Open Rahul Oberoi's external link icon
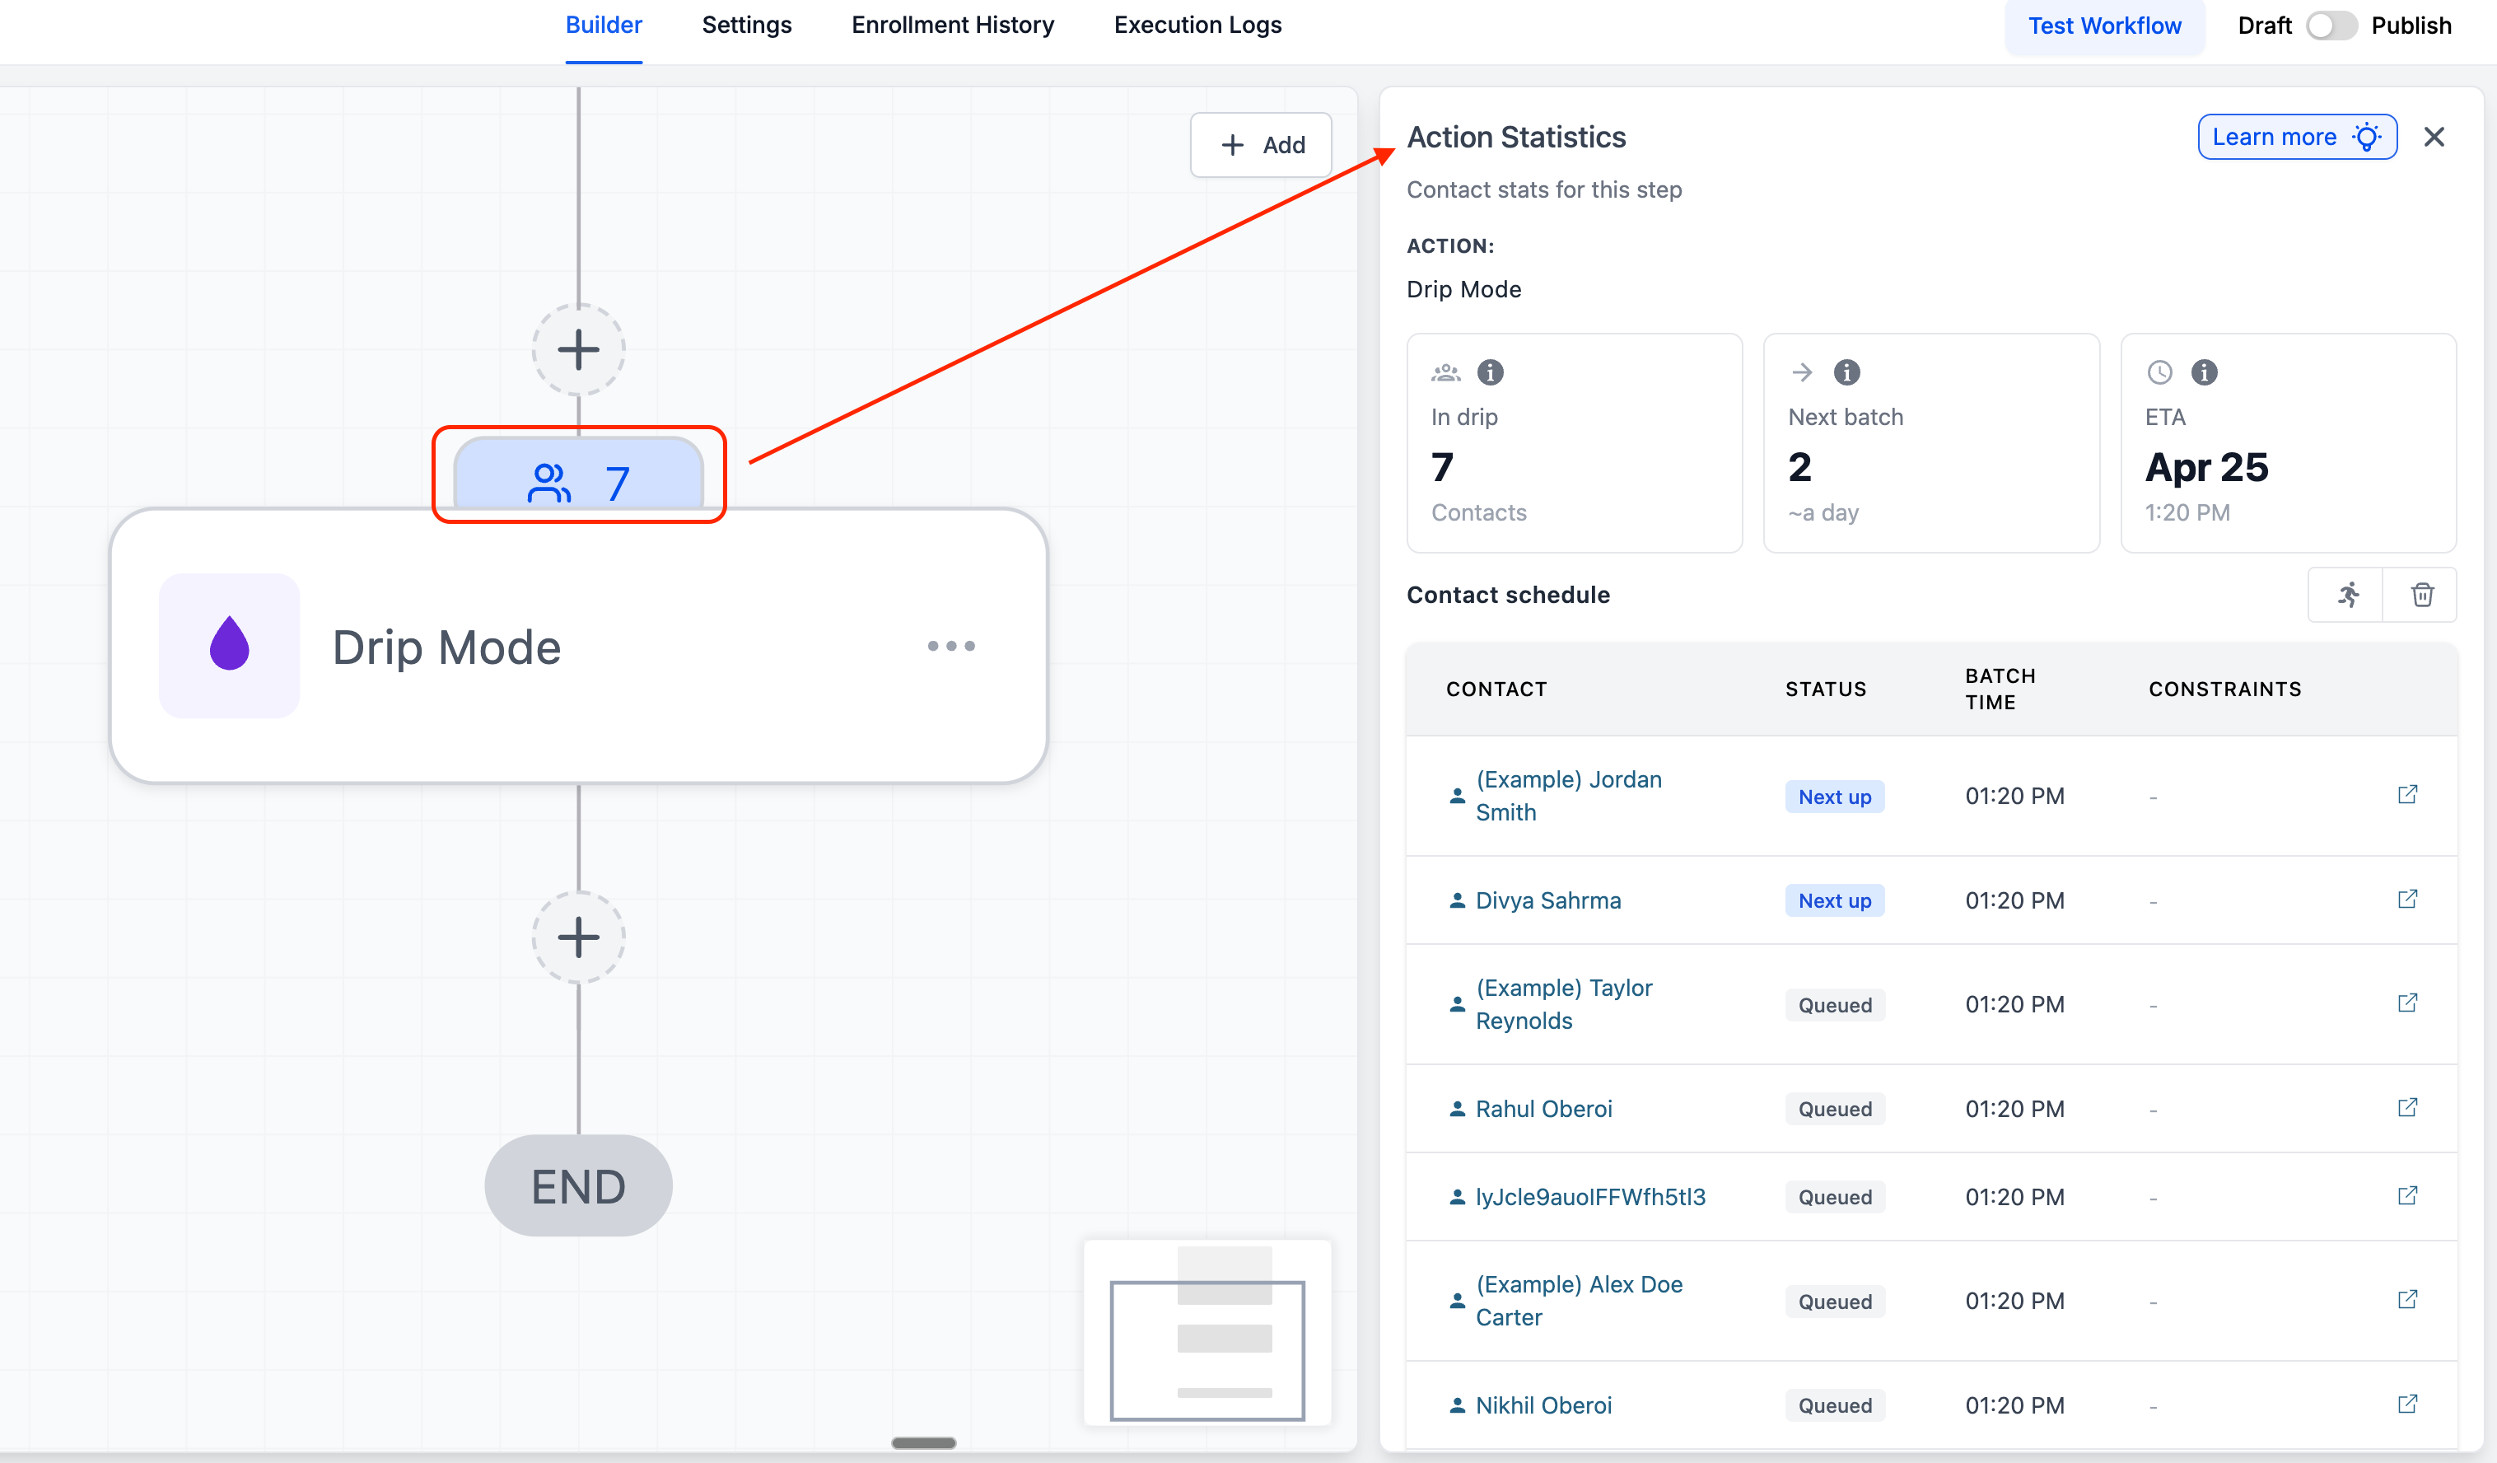 [2407, 1107]
